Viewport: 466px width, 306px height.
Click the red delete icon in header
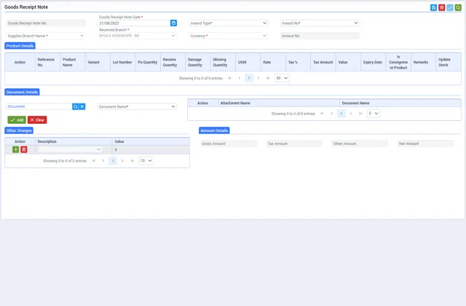coord(442,7)
